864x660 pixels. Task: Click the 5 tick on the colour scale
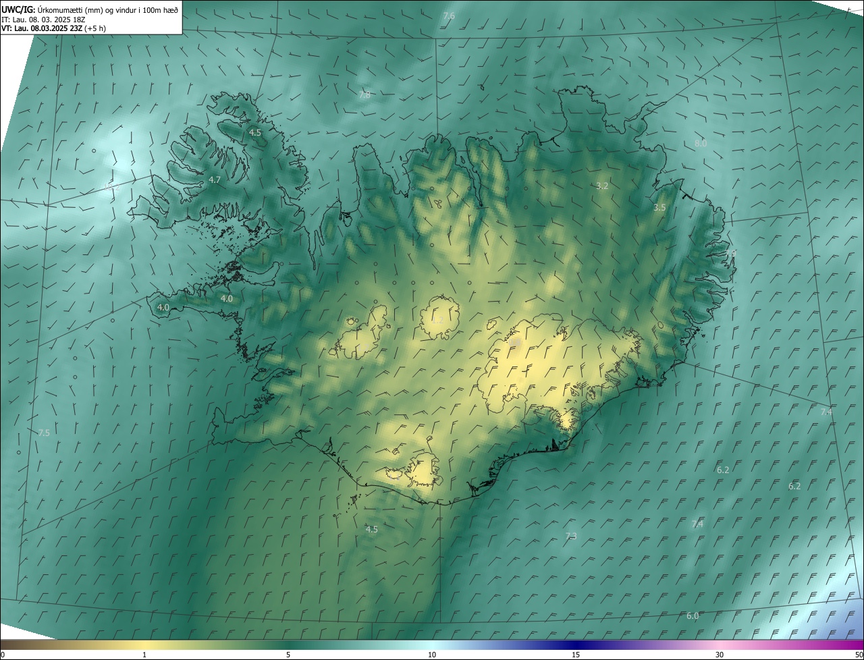(288, 655)
